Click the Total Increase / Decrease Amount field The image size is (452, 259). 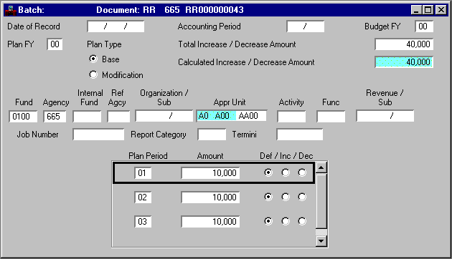point(404,44)
